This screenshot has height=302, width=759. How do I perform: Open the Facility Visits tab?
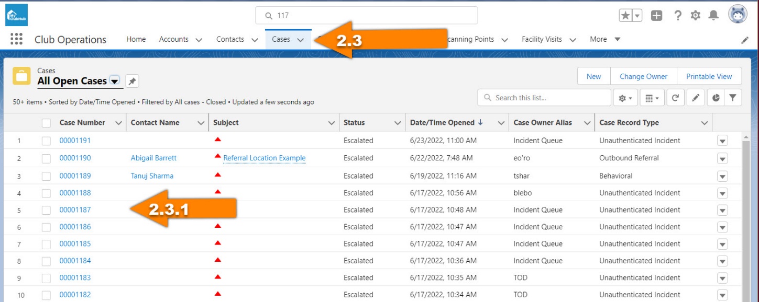pos(542,39)
